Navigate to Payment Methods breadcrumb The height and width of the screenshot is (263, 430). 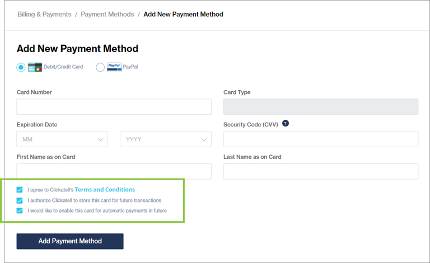click(x=107, y=14)
